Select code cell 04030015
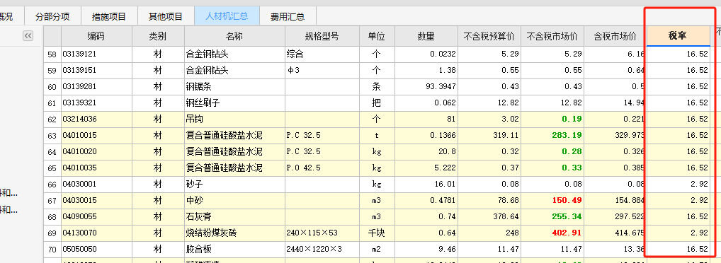This screenshot has width=721, height=263. pos(96,201)
